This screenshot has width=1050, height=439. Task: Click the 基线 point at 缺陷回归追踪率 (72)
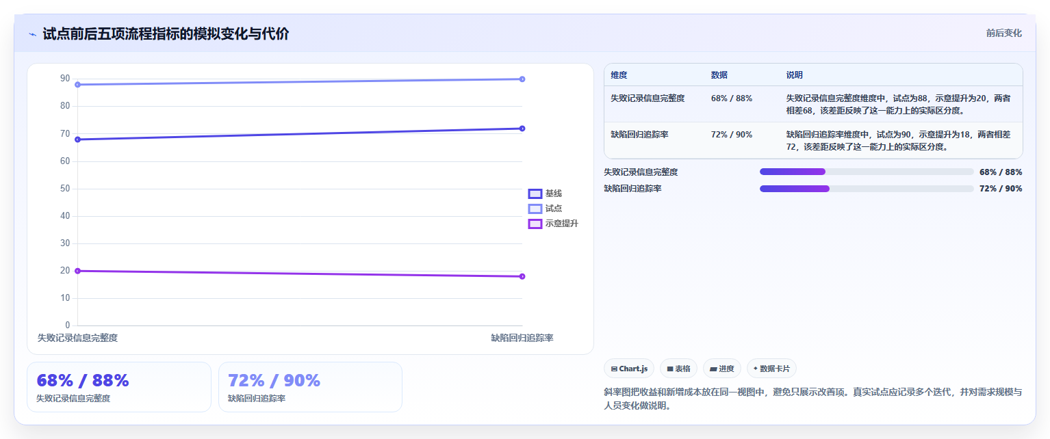click(x=522, y=129)
